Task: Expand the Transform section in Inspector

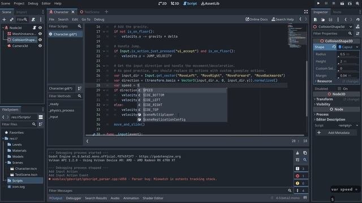Action: pos(324,99)
